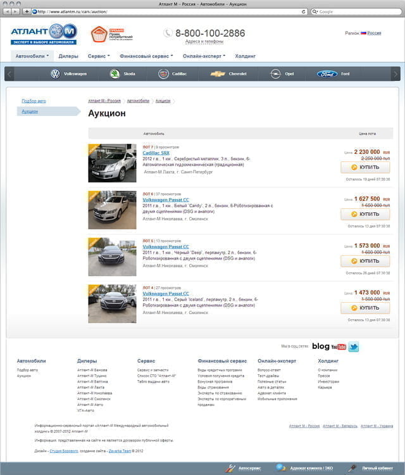Buy the Passat CC for 1 573 000
This screenshot has width=405, height=475.
tap(365, 261)
